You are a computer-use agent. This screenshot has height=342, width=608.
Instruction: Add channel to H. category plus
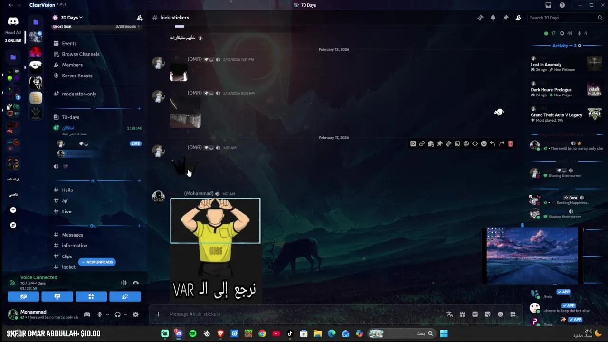tap(139, 181)
